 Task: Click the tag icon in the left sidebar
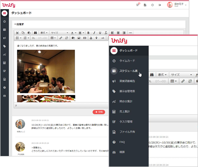coord(5,46)
